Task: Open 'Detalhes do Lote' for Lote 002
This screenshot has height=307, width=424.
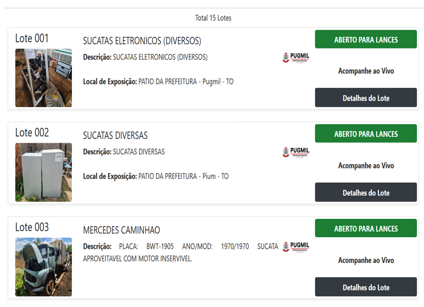Action: click(x=366, y=193)
